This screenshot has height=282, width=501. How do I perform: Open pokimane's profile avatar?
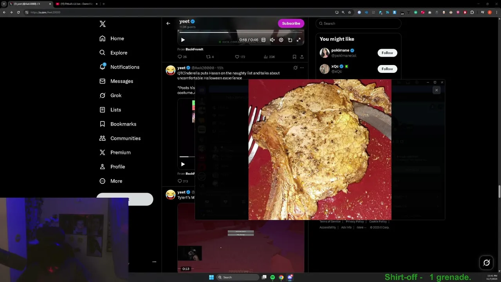[x=324, y=53]
